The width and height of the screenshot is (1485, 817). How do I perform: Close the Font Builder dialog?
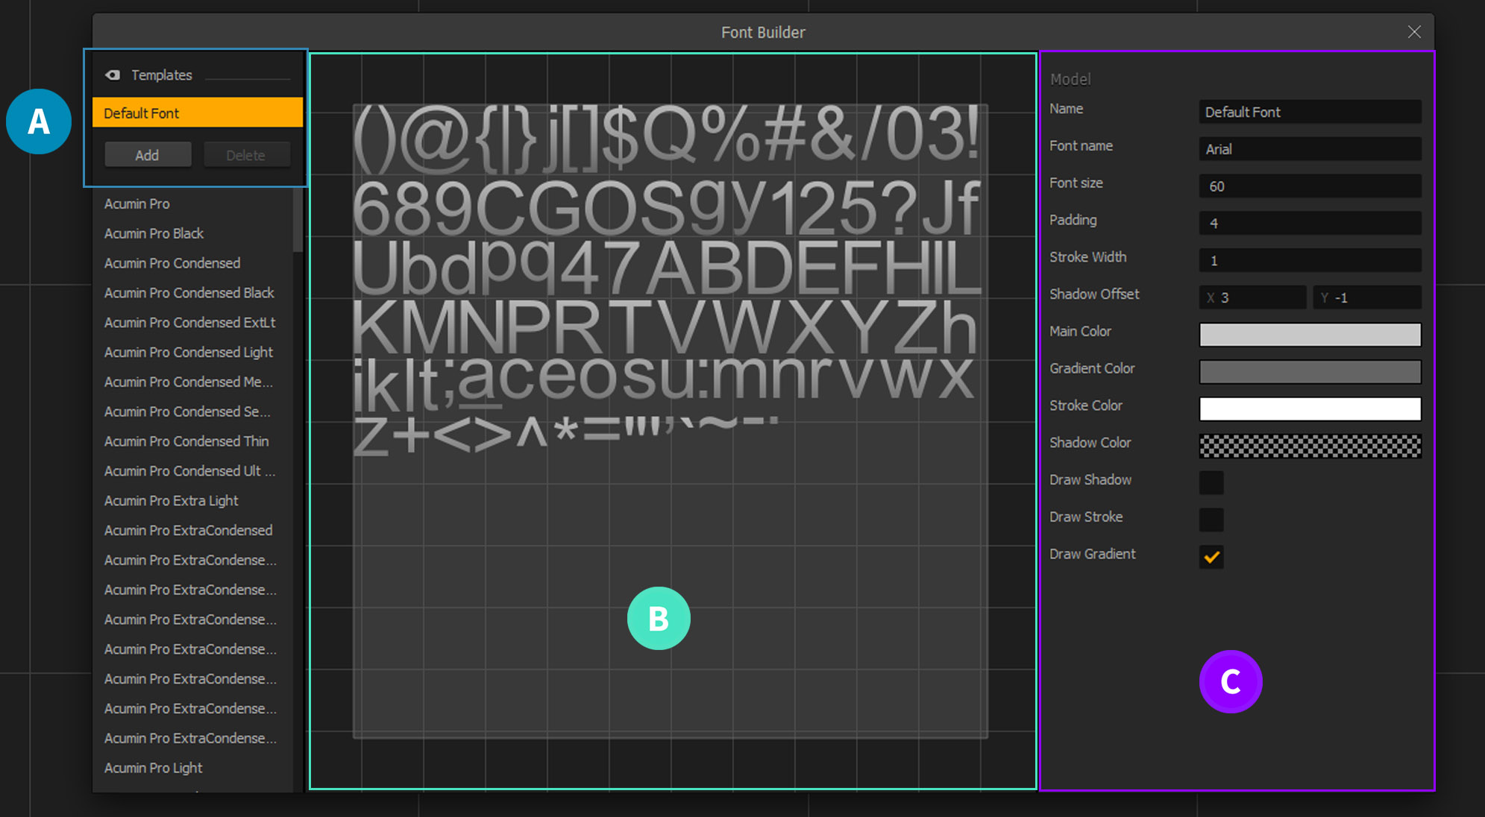click(x=1414, y=32)
